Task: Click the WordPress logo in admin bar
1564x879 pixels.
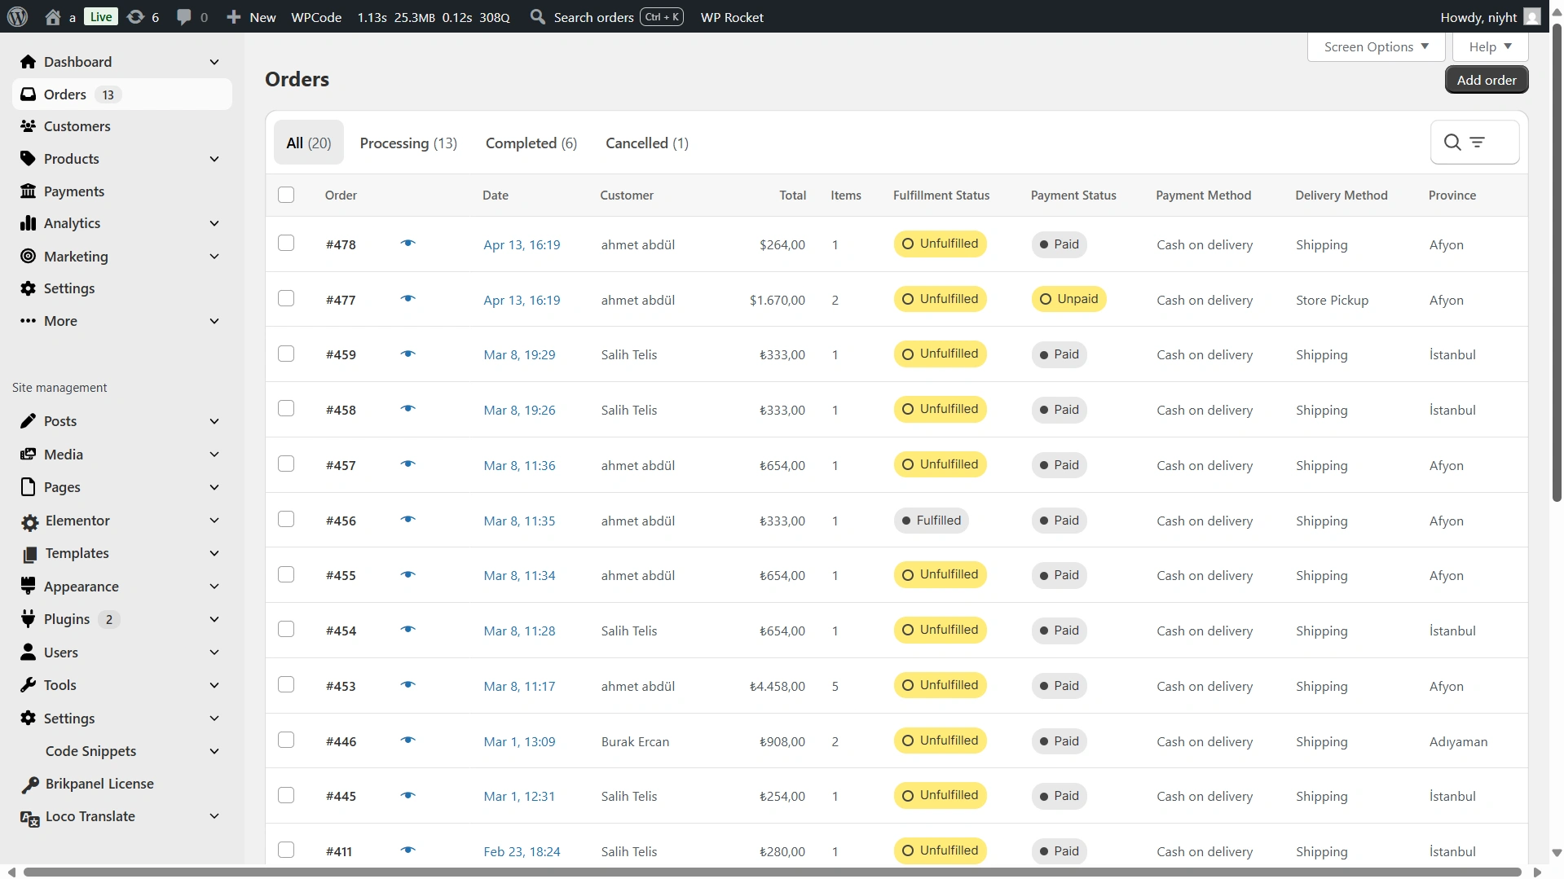Action: [x=17, y=16]
